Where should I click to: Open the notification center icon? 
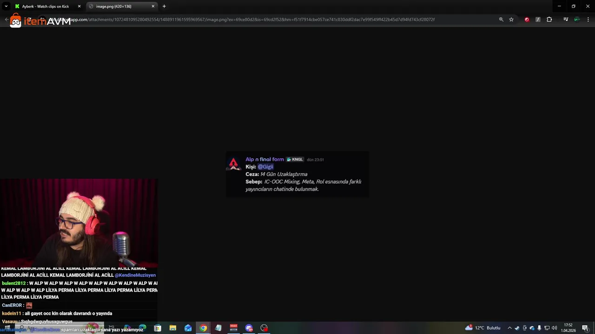click(x=585, y=328)
